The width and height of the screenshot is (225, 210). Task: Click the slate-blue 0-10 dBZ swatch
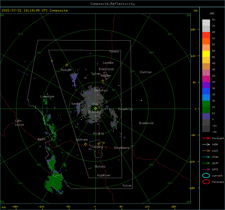206,116
